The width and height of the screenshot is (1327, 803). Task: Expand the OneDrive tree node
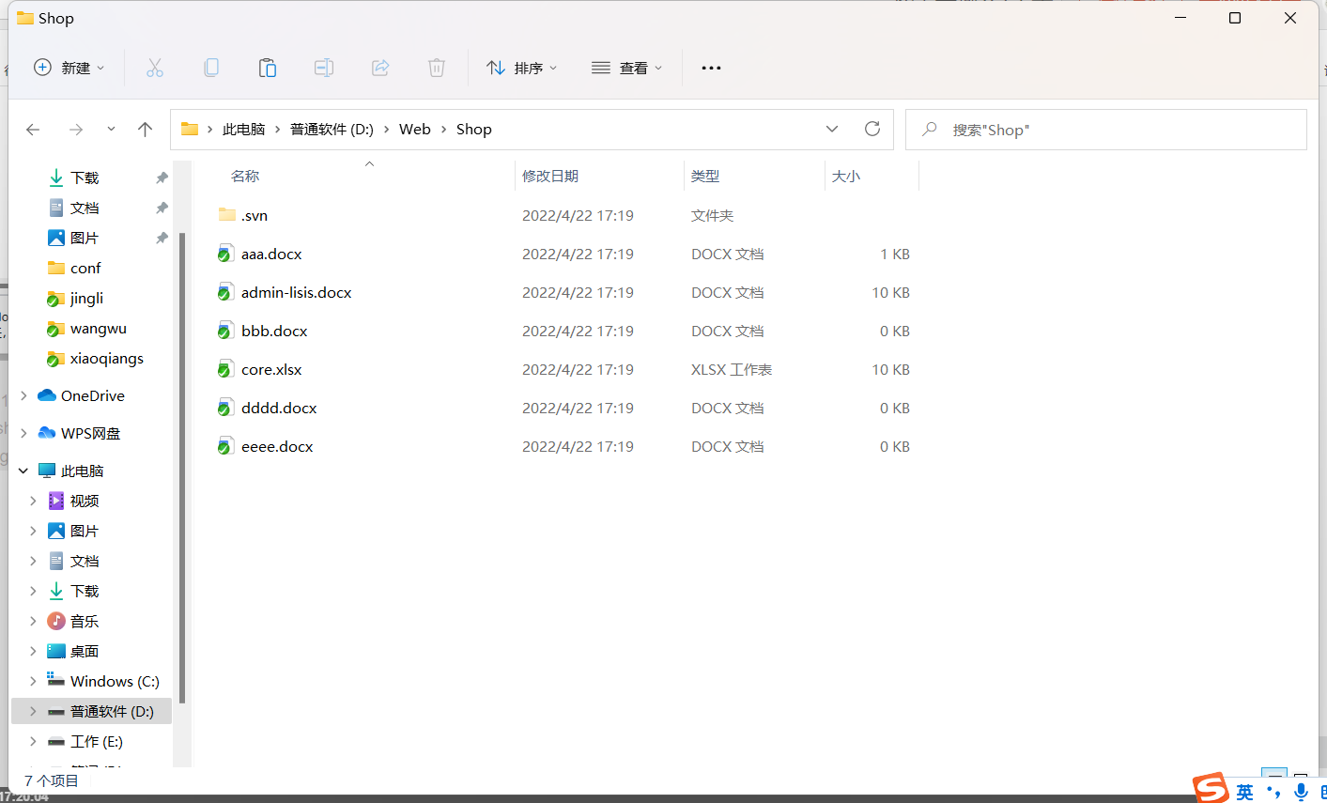point(23,395)
